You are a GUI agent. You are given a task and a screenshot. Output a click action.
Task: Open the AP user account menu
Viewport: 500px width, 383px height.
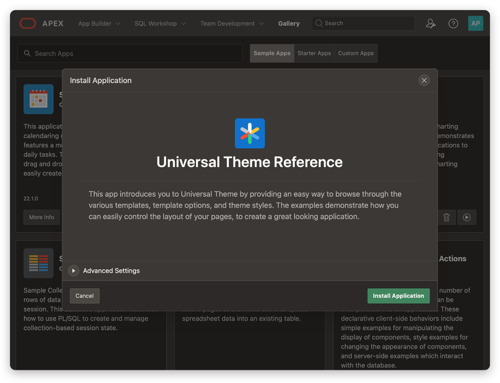pyautogui.click(x=475, y=24)
